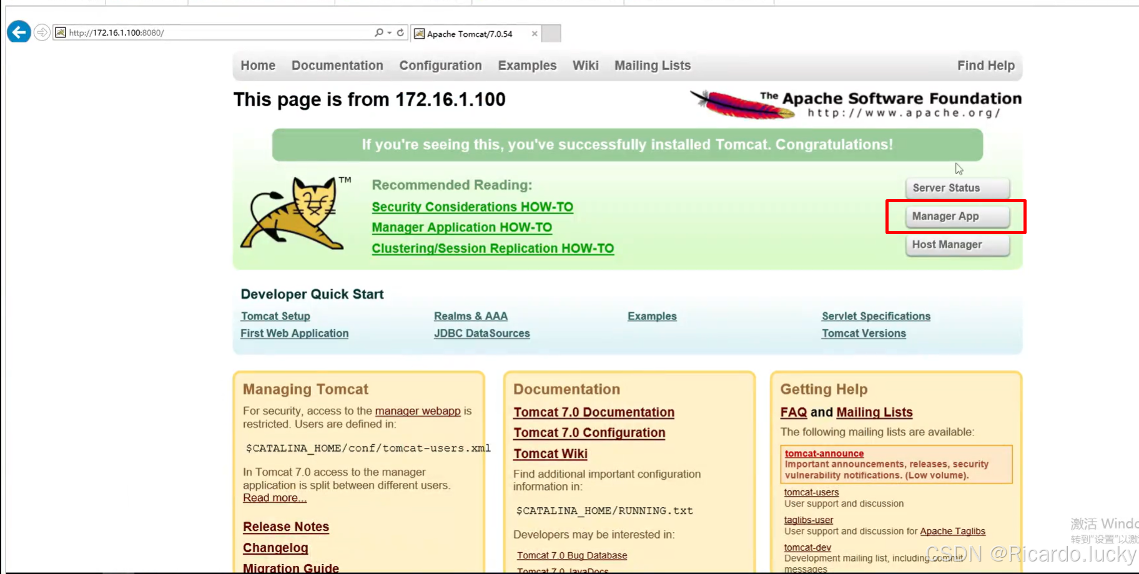This screenshot has height=574, width=1139.
Task: Click the $CATALINA_HOME/RUNNING.txt path text
Action: 604,510
